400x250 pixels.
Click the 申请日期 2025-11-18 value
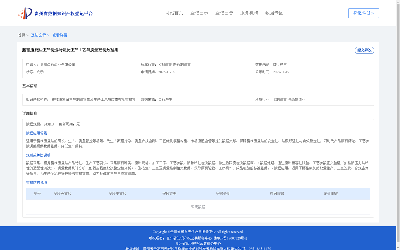click(x=166, y=72)
